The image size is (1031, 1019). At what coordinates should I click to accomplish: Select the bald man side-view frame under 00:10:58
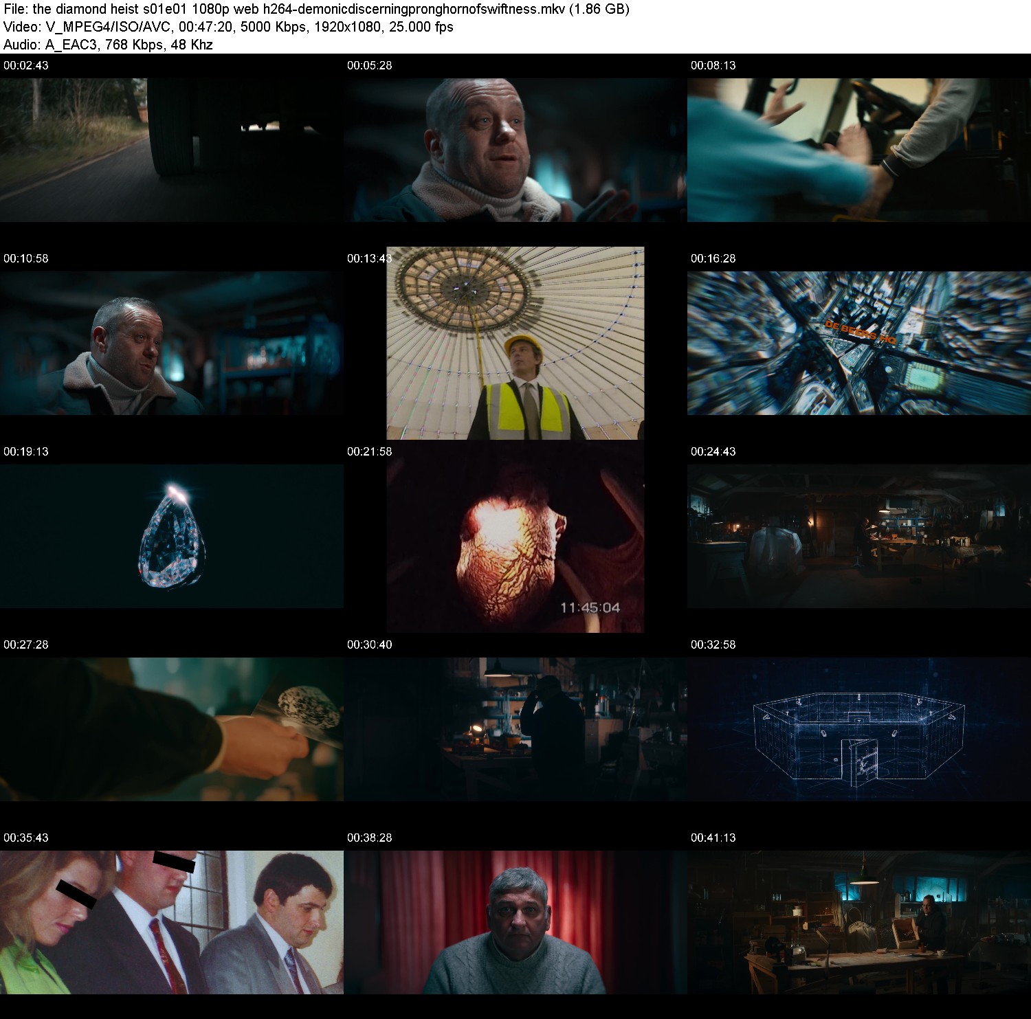(172, 343)
